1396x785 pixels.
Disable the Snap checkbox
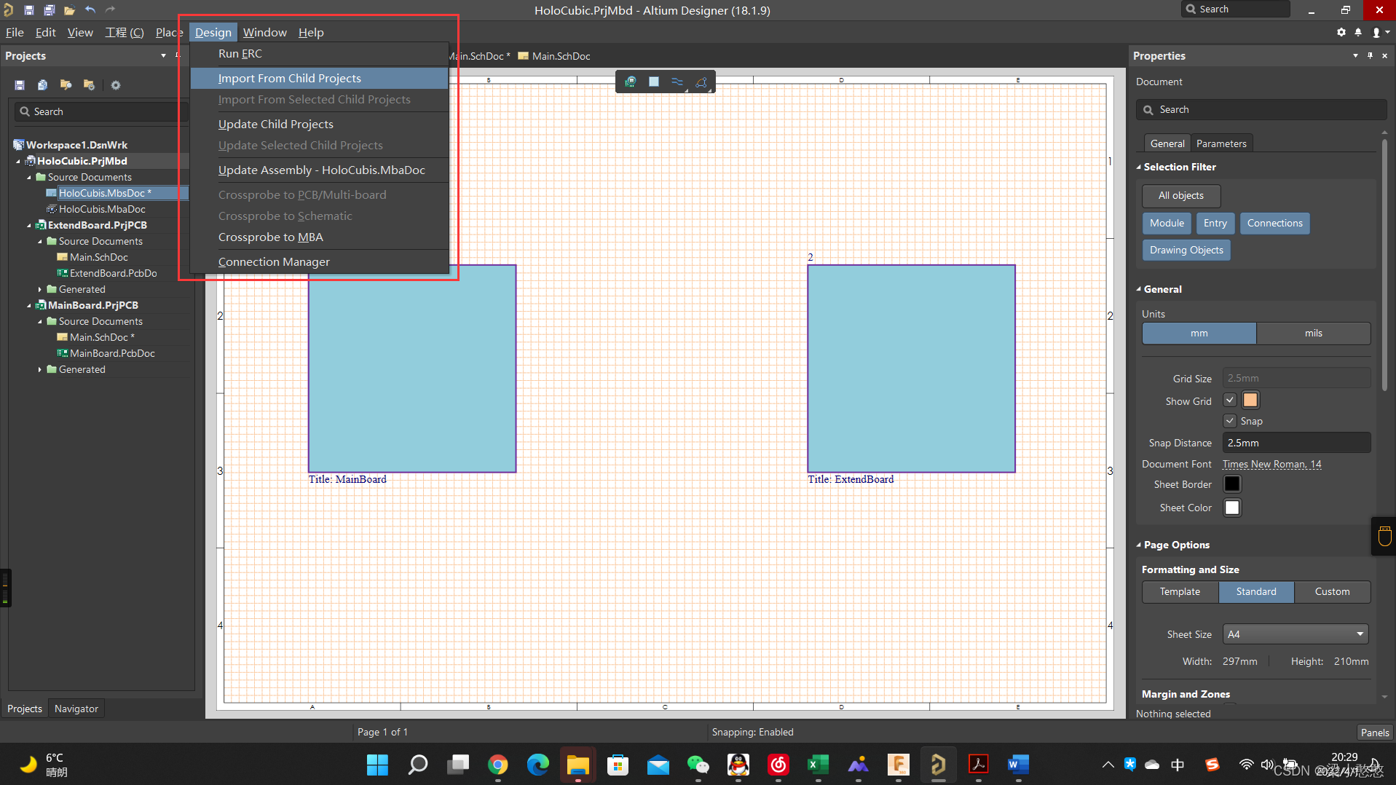(1230, 421)
